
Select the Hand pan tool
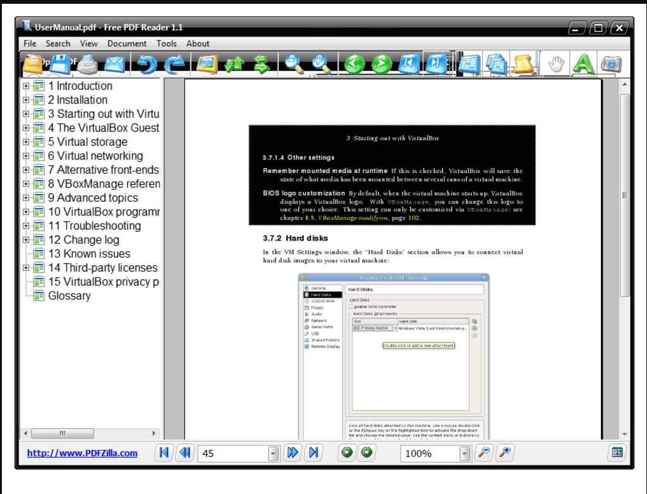click(555, 63)
